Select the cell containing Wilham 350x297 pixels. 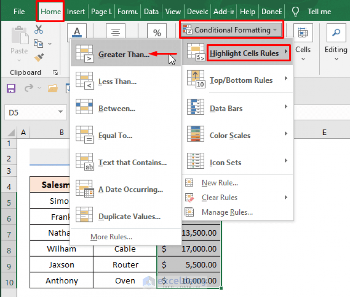click(62, 248)
